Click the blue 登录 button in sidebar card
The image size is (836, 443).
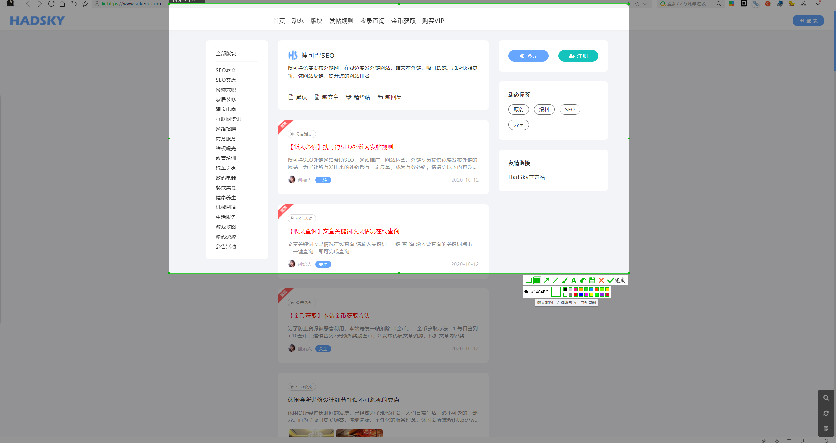coord(528,56)
